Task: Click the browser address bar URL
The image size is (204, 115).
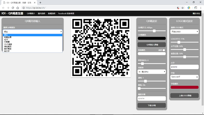Action: click(36, 8)
